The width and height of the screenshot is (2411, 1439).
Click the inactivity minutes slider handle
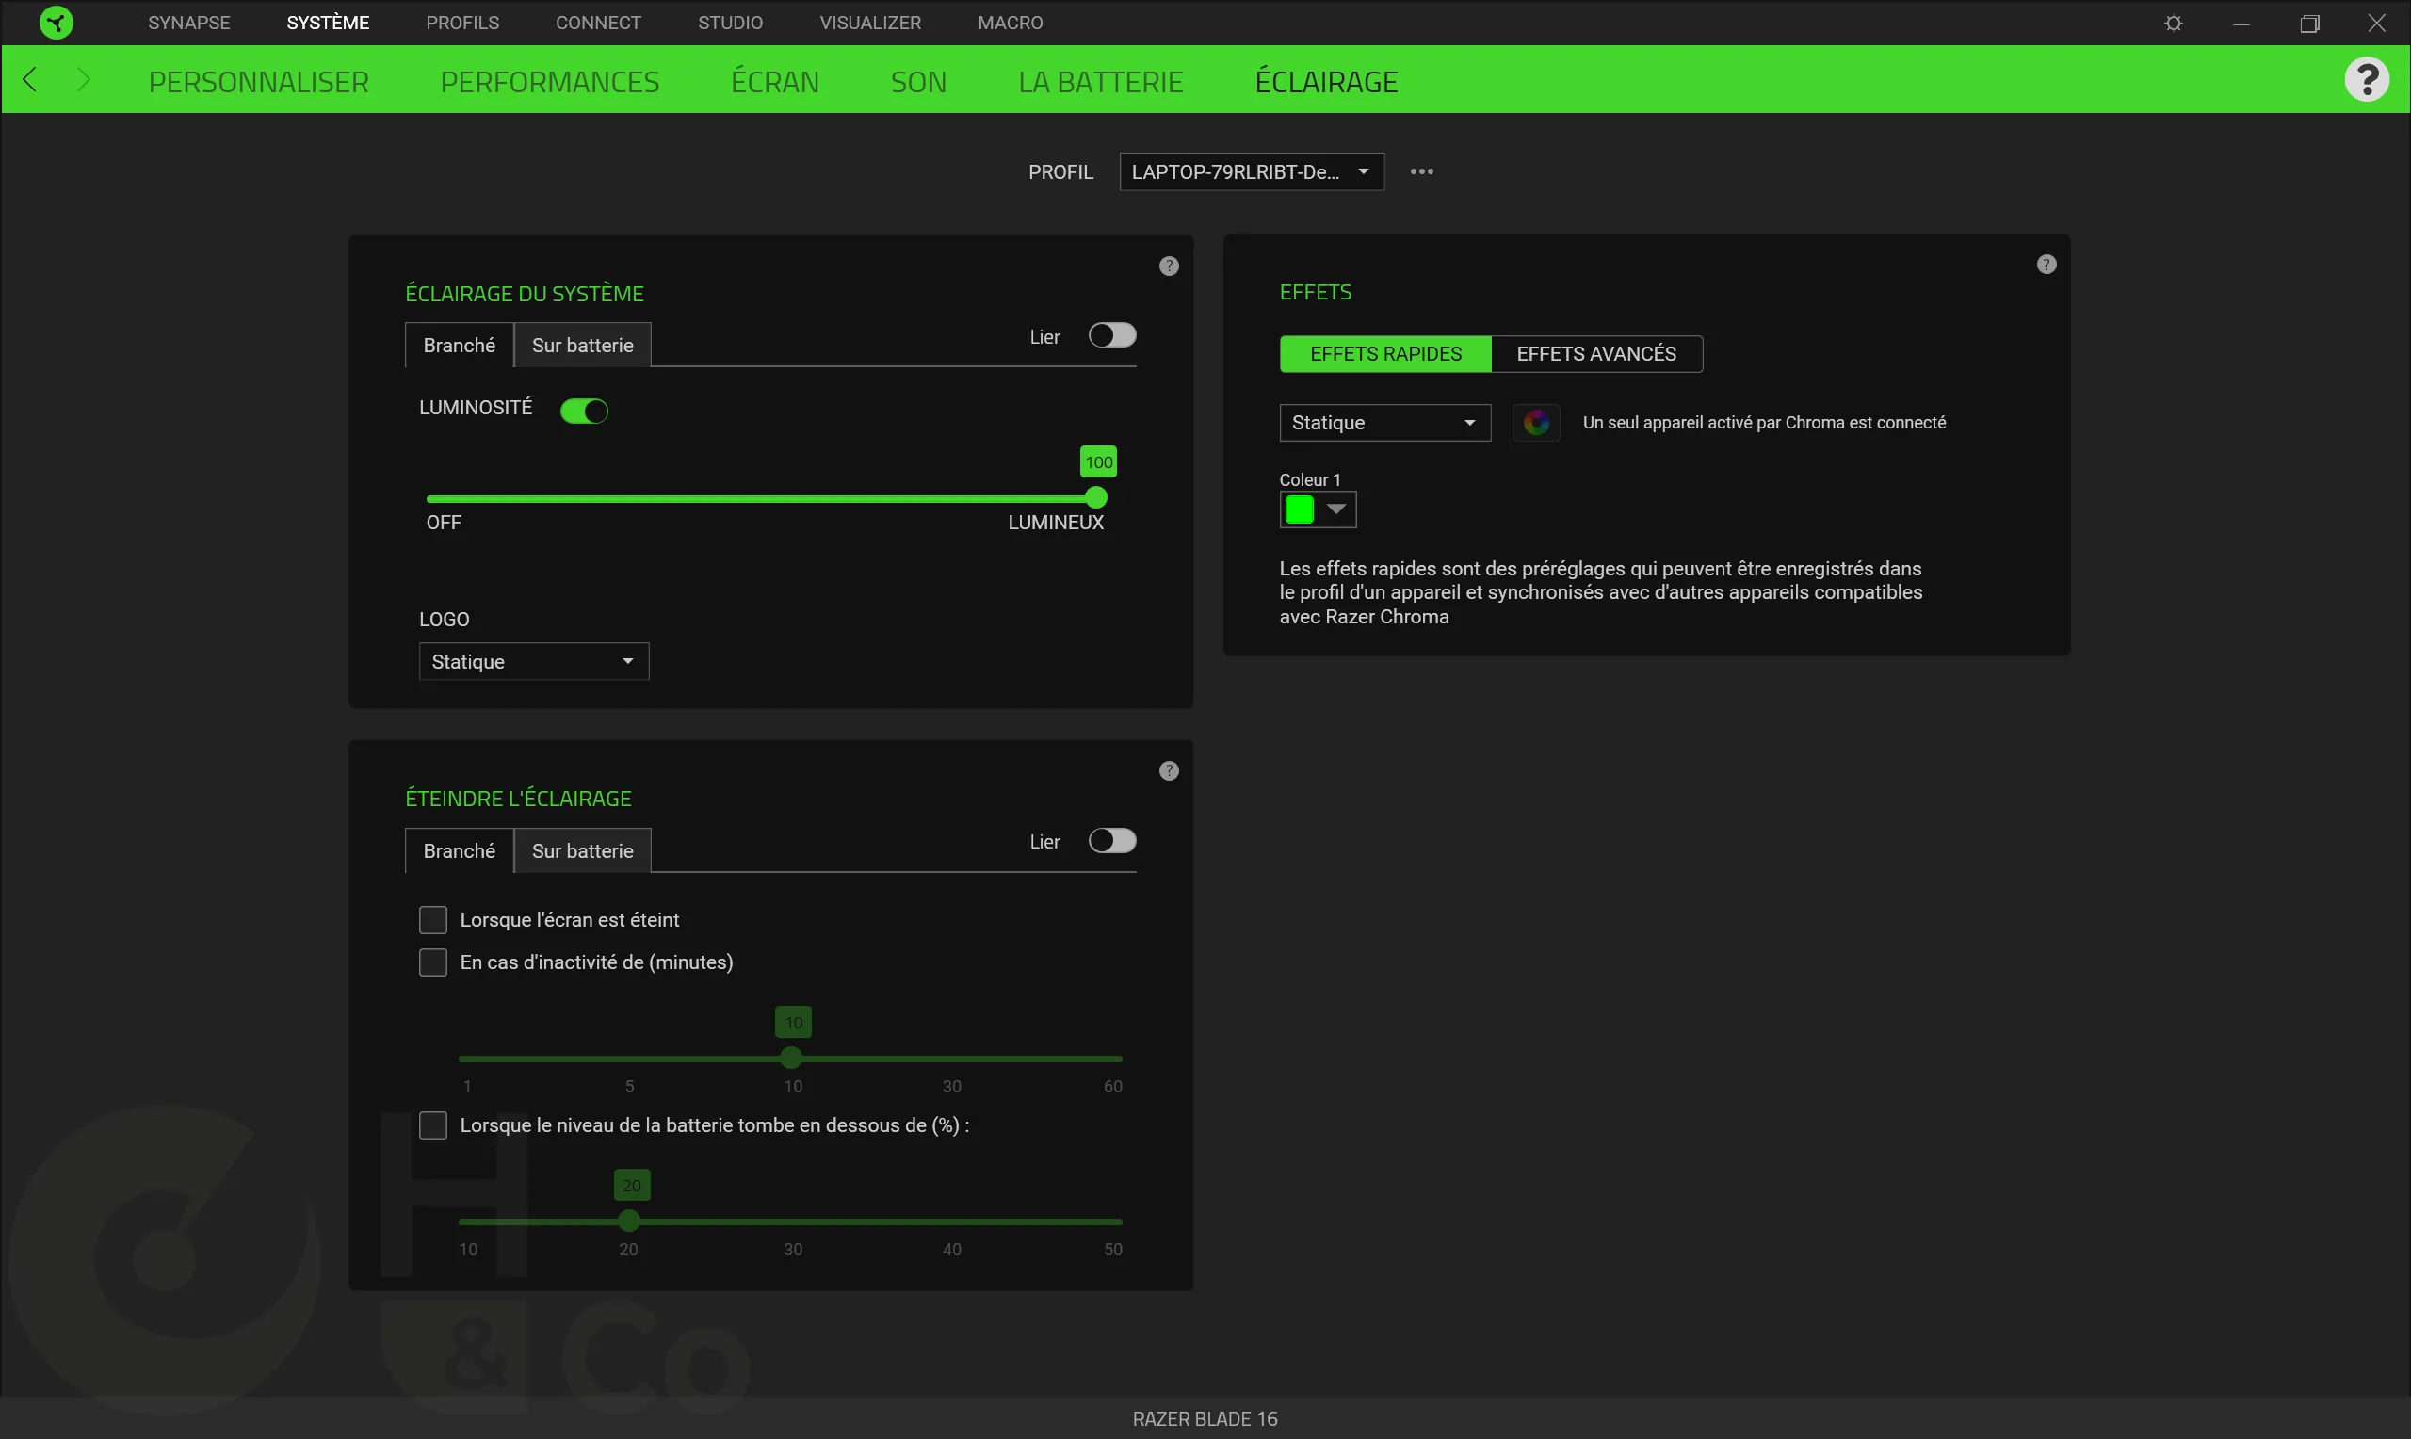pyautogui.click(x=791, y=1058)
